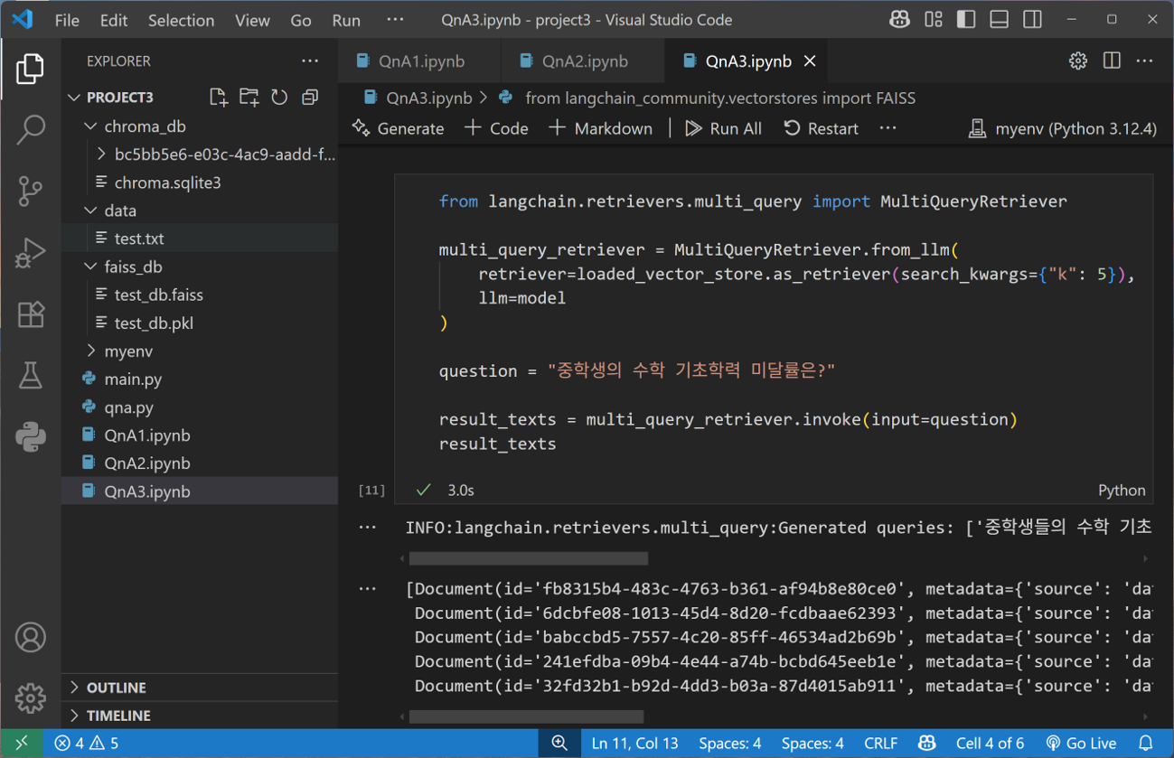This screenshot has height=758, width=1174.
Task: Open Customize Layout icon
Action: tap(934, 19)
